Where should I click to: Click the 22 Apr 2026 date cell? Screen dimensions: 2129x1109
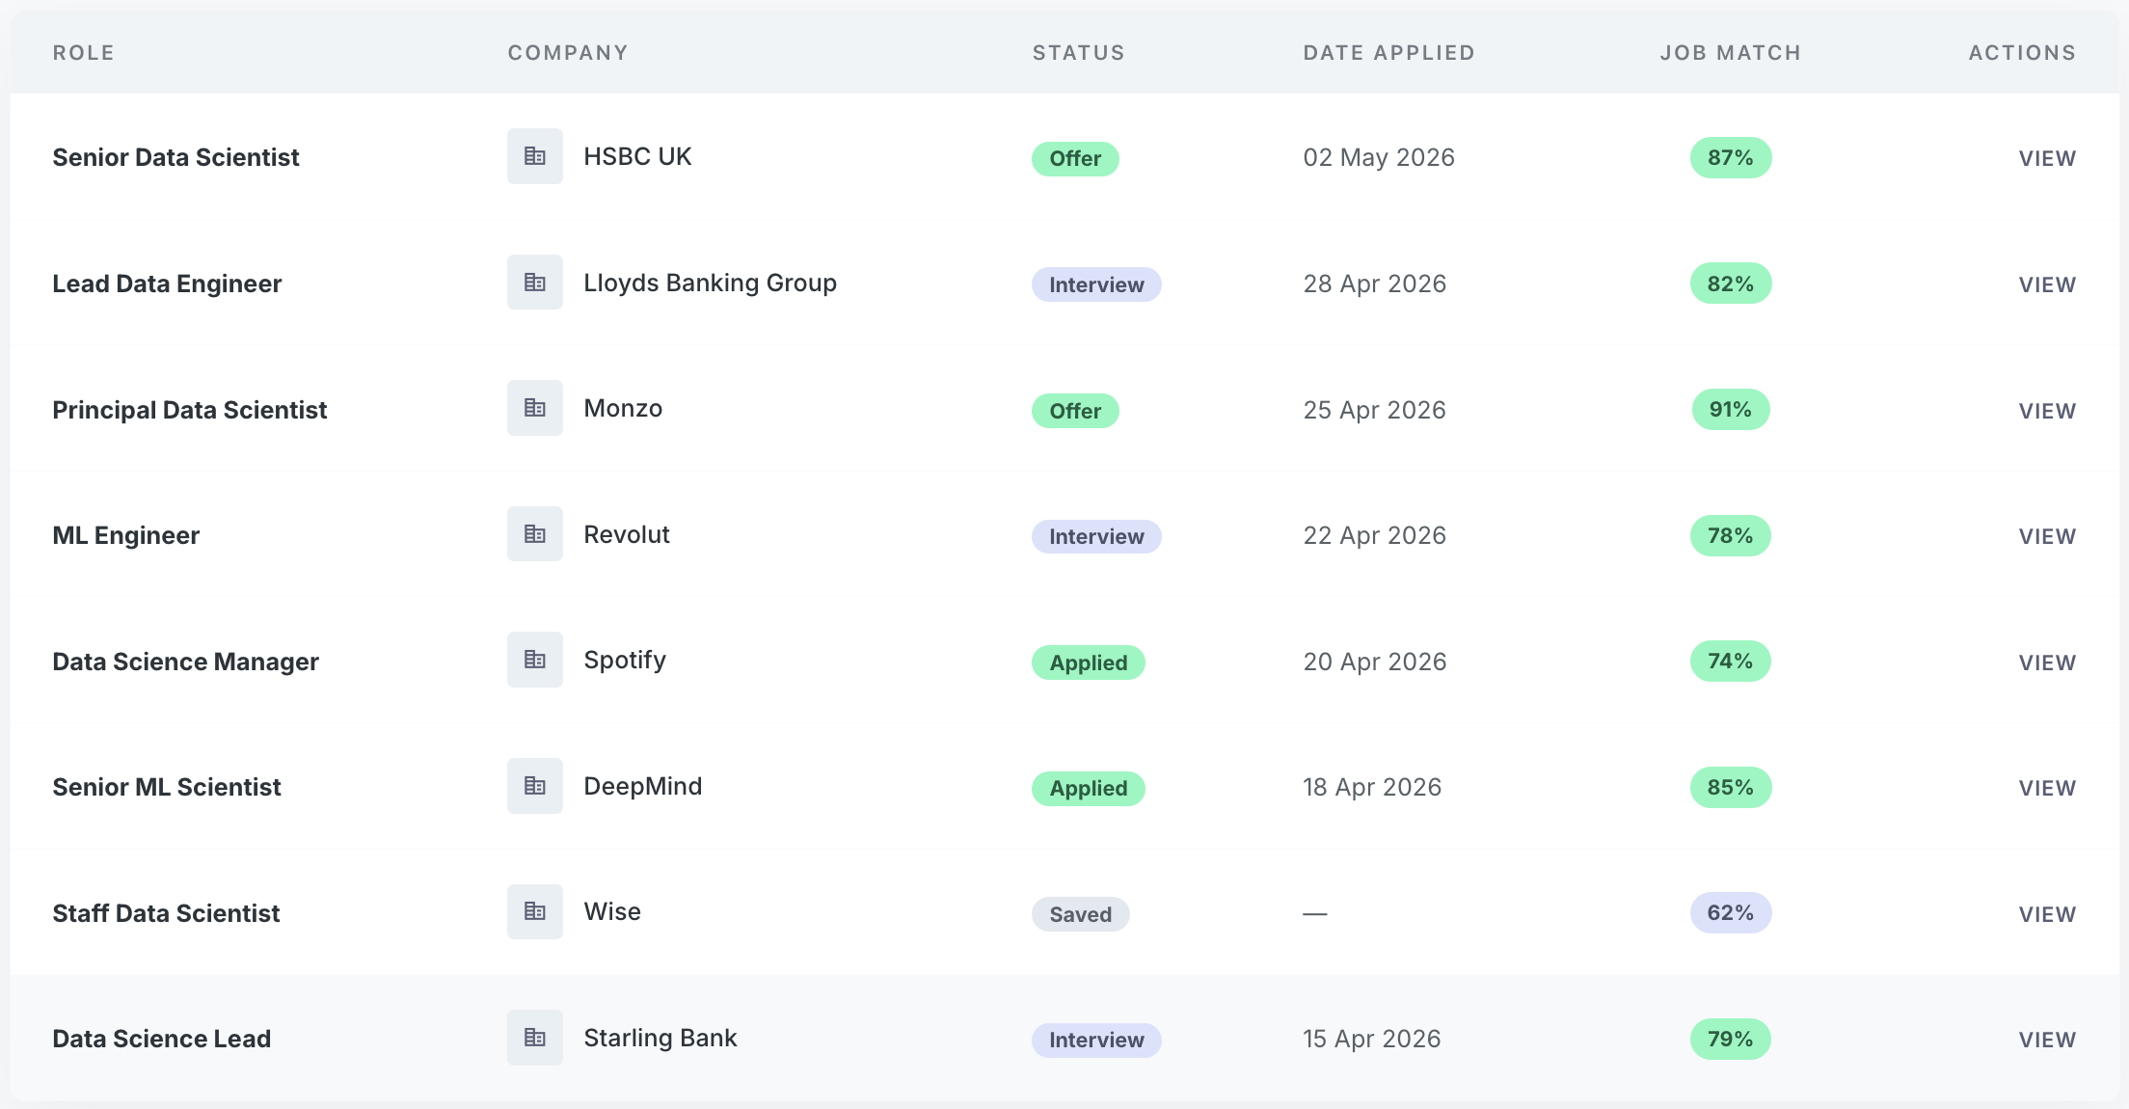[1375, 535]
